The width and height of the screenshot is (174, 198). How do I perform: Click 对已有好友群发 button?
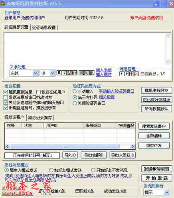pos(156,100)
